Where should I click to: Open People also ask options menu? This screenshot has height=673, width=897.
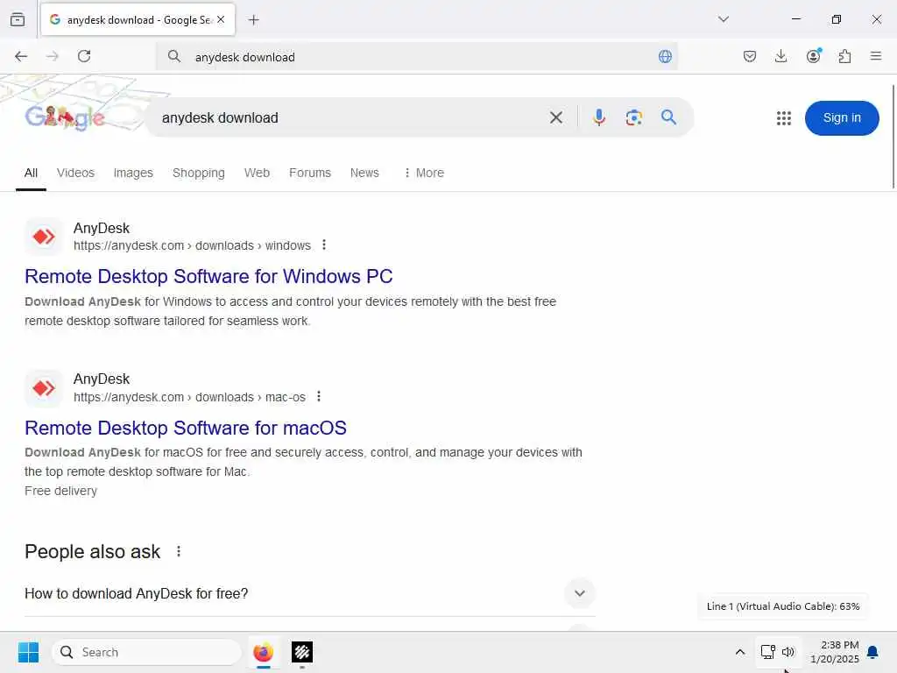click(x=179, y=551)
